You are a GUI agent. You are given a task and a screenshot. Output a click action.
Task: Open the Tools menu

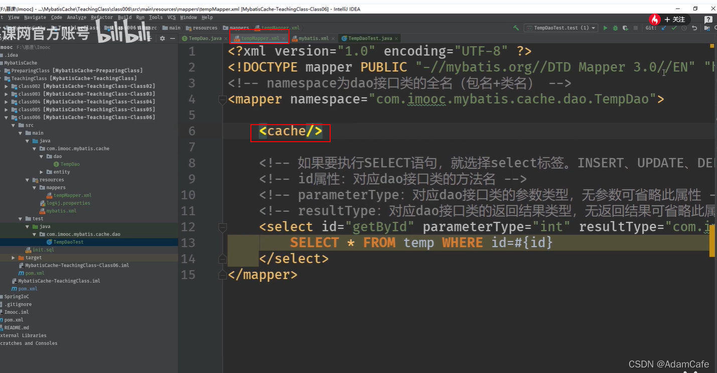point(156,18)
